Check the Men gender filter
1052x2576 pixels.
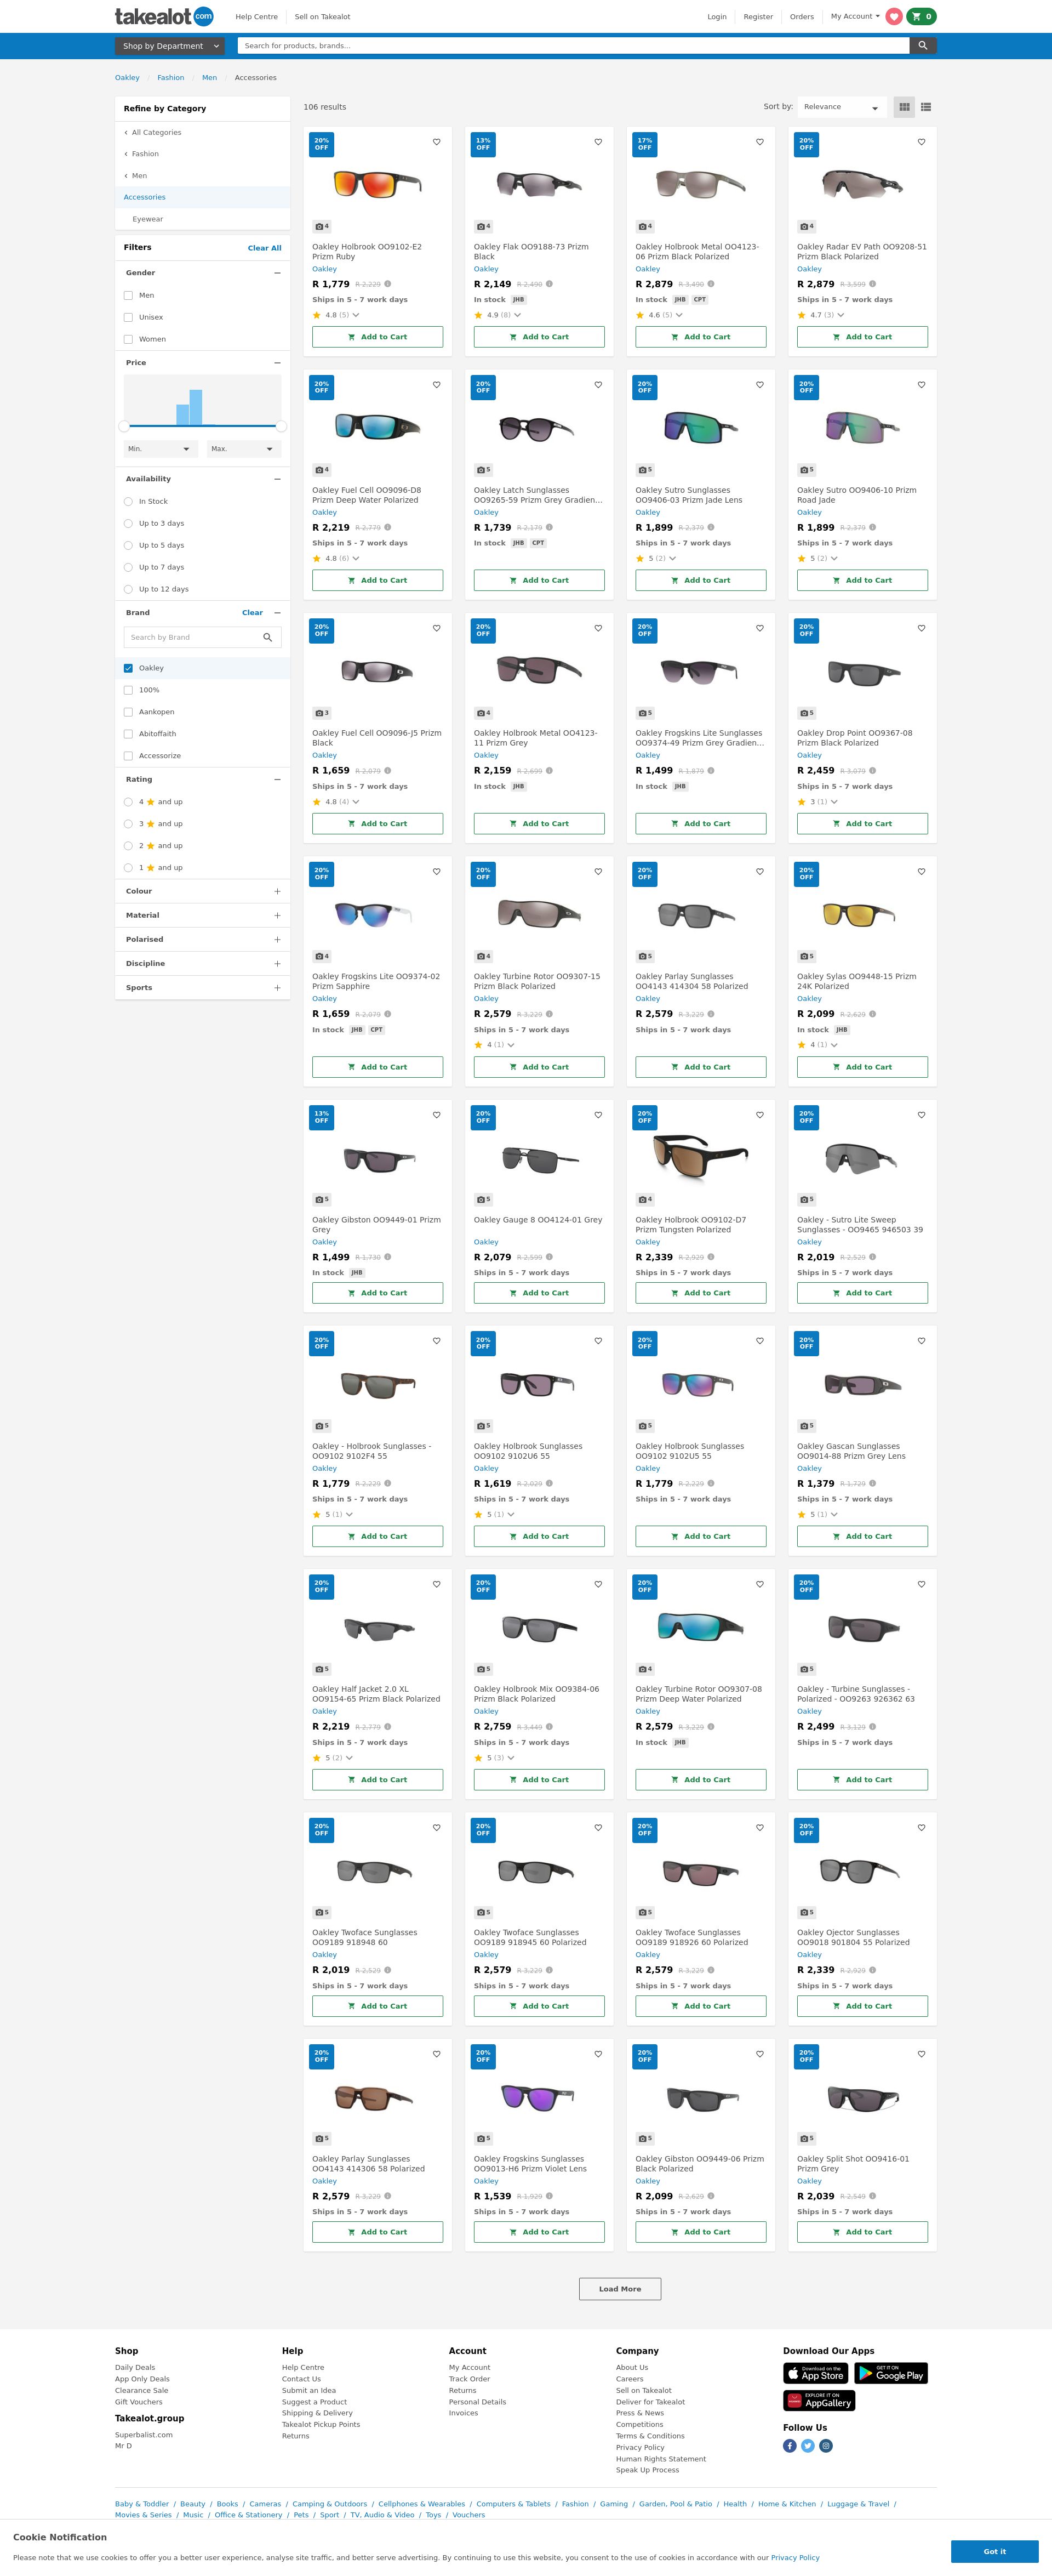coord(128,295)
